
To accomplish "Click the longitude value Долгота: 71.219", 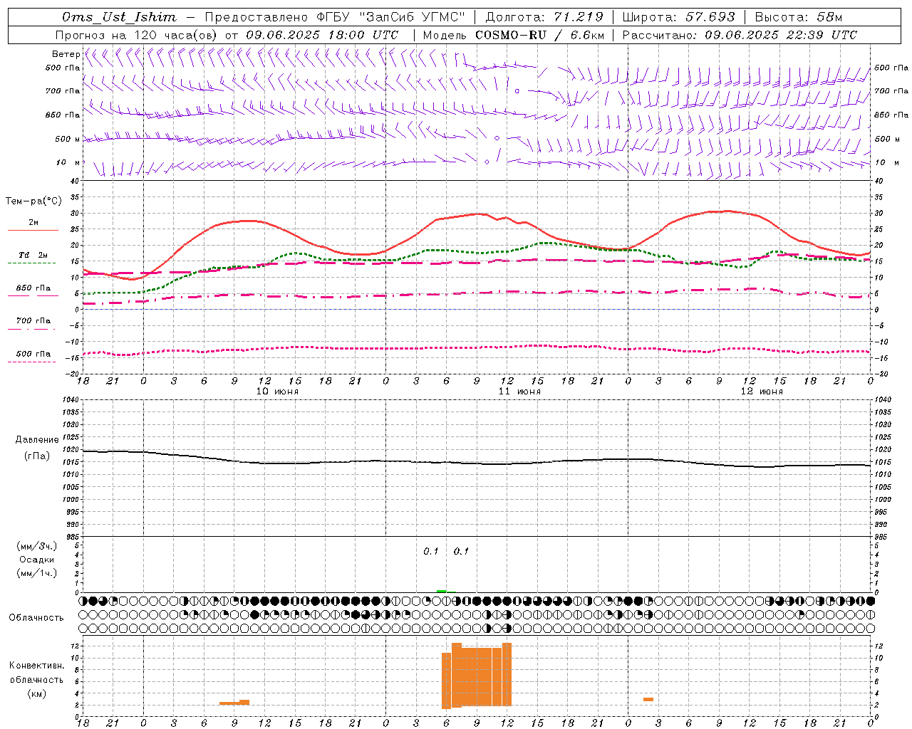I will coord(544,17).
